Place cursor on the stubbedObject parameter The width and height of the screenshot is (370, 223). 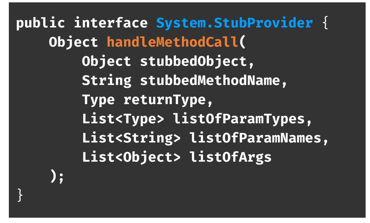click(193, 62)
